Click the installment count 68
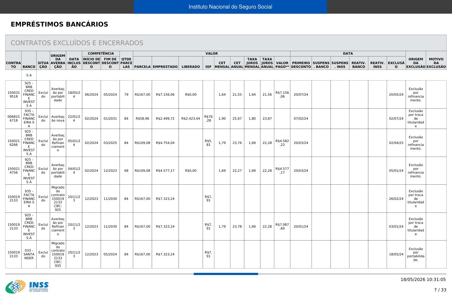The image size is (452, 298). 126,170
